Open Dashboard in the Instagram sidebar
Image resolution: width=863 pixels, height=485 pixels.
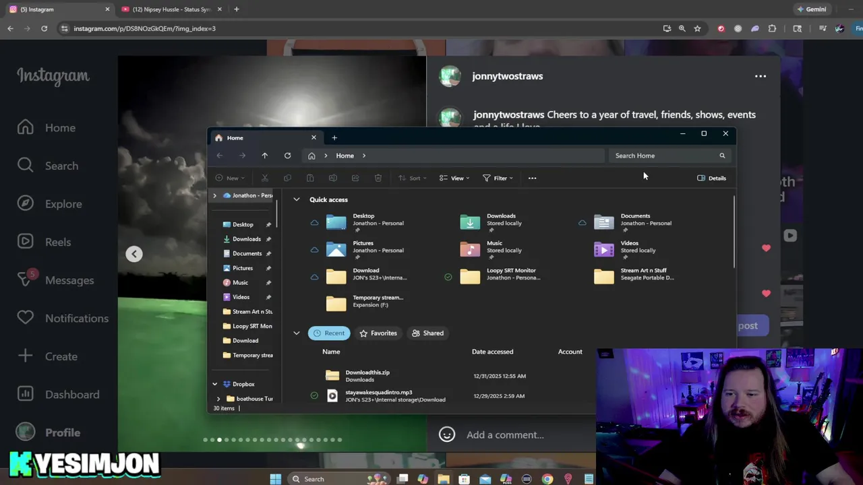(x=58, y=394)
